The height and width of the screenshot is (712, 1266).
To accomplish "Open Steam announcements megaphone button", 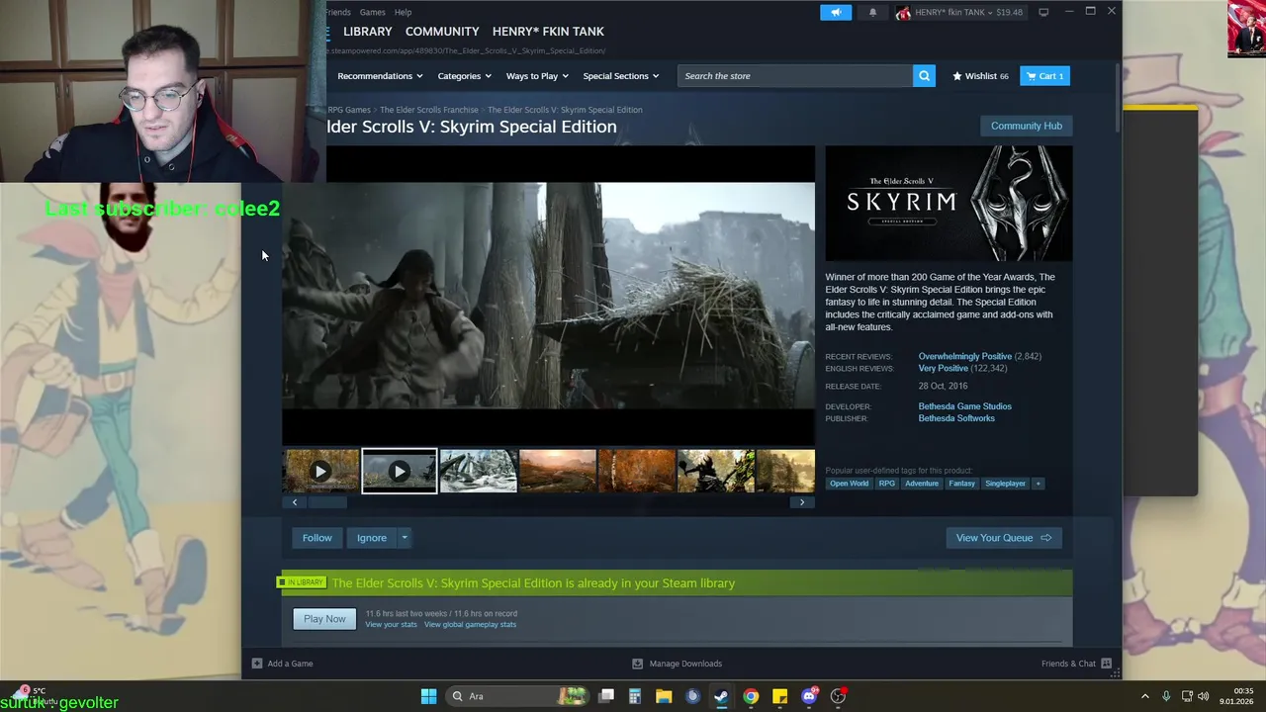I will coord(836,13).
